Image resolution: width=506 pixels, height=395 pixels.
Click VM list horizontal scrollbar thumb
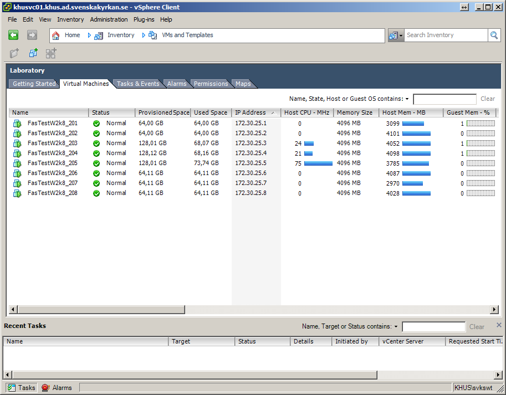101,310
